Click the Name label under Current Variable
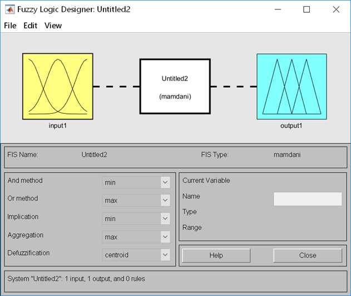The width and height of the screenshot is (351, 296). pyautogui.click(x=191, y=196)
